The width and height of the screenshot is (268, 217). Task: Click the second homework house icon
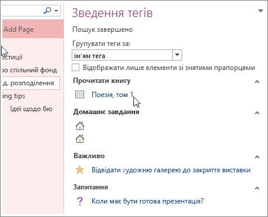pos(80,139)
